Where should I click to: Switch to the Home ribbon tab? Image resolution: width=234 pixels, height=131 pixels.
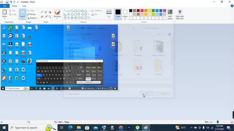coord(15,6)
